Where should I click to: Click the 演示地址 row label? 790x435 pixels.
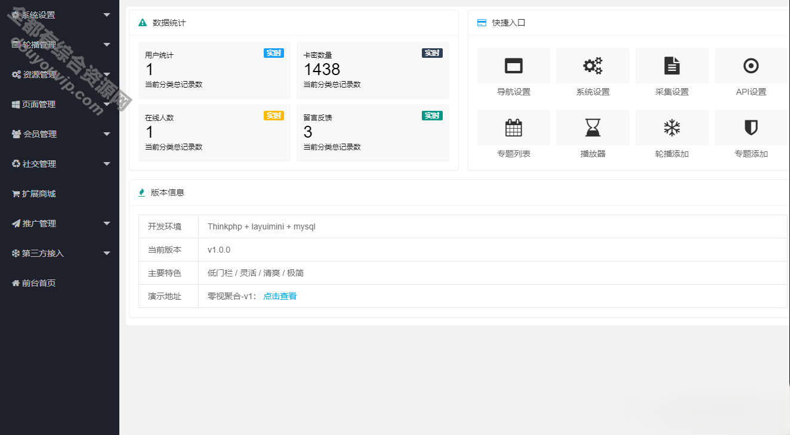(x=165, y=296)
